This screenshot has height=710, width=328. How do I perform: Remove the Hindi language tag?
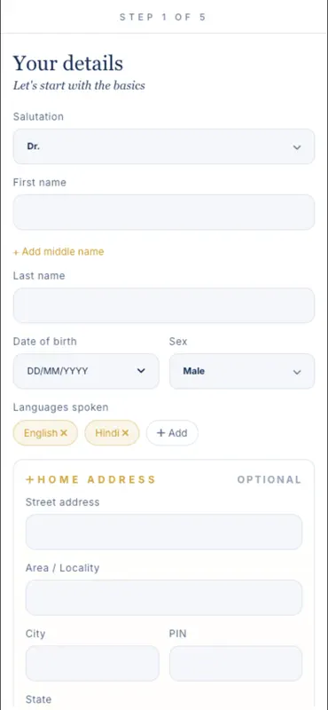point(125,433)
